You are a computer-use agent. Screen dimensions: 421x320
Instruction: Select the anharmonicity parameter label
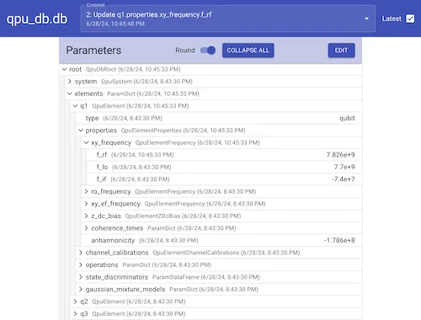coord(113,240)
